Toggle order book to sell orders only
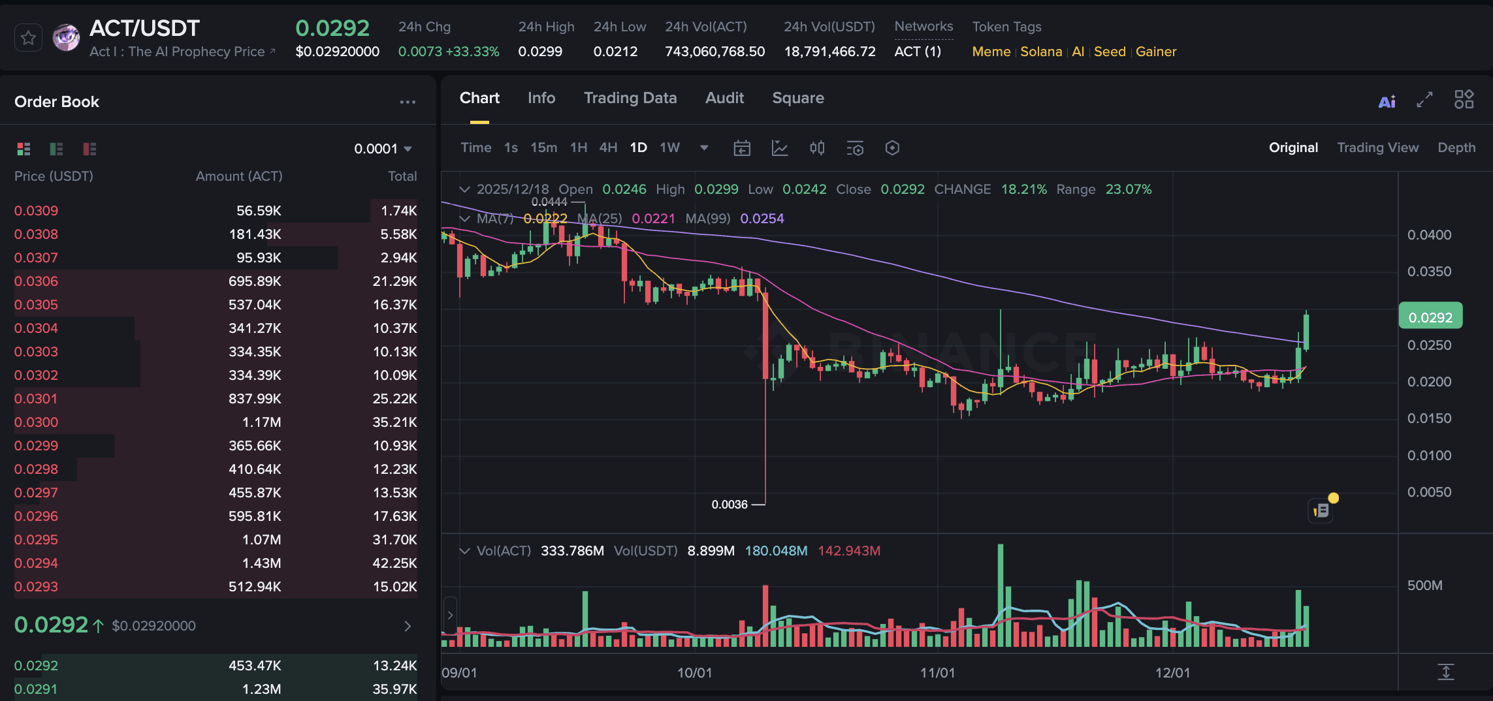The width and height of the screenshot is (1493, 701). pos(89,149)
